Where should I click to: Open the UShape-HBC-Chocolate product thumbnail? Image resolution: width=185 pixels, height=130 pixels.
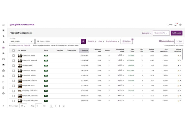20,96
